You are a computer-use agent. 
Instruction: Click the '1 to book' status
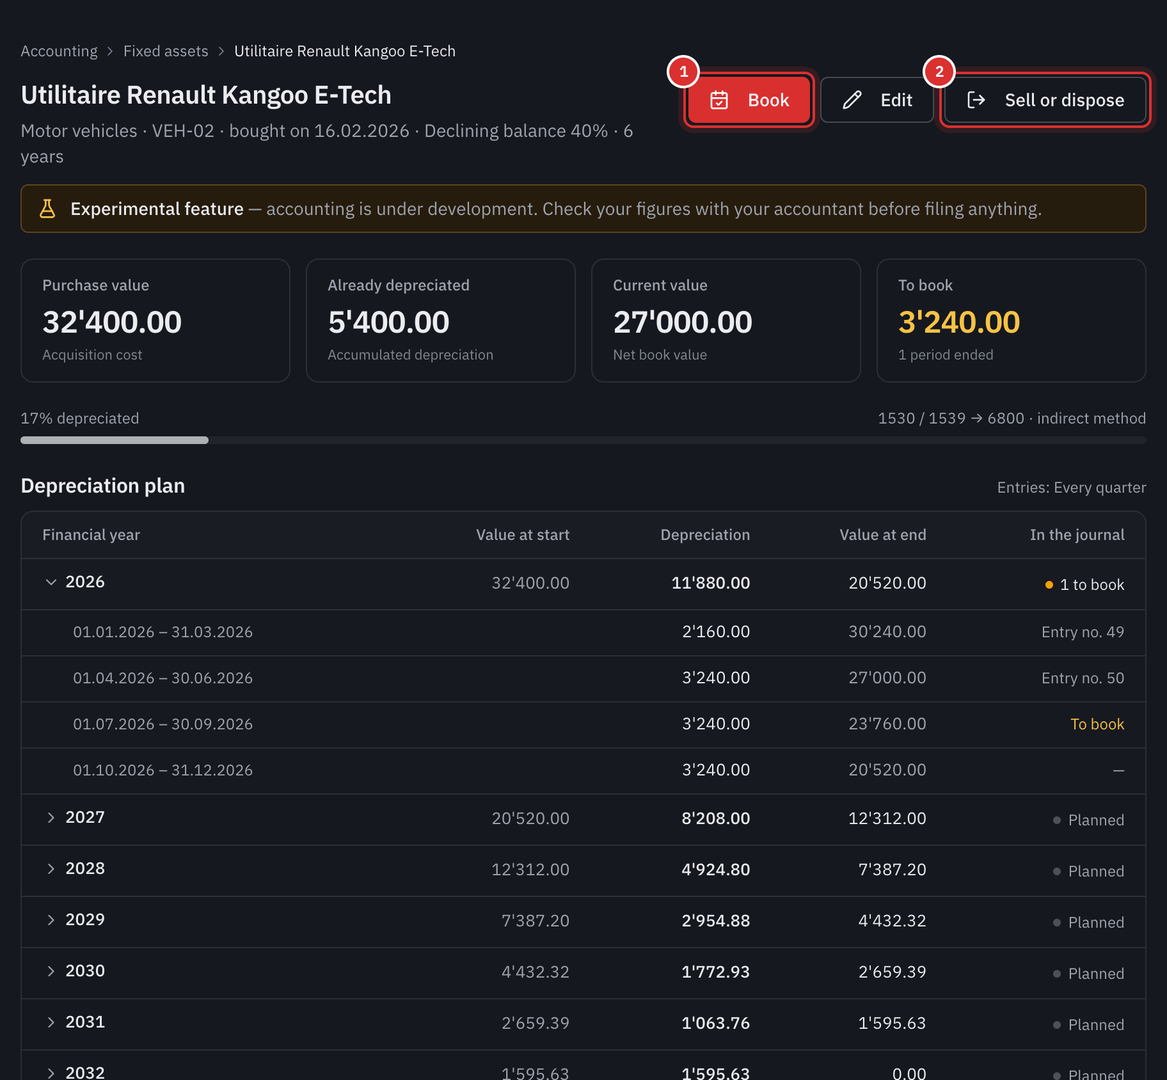pyautogui.click(x=1084, y=585)
